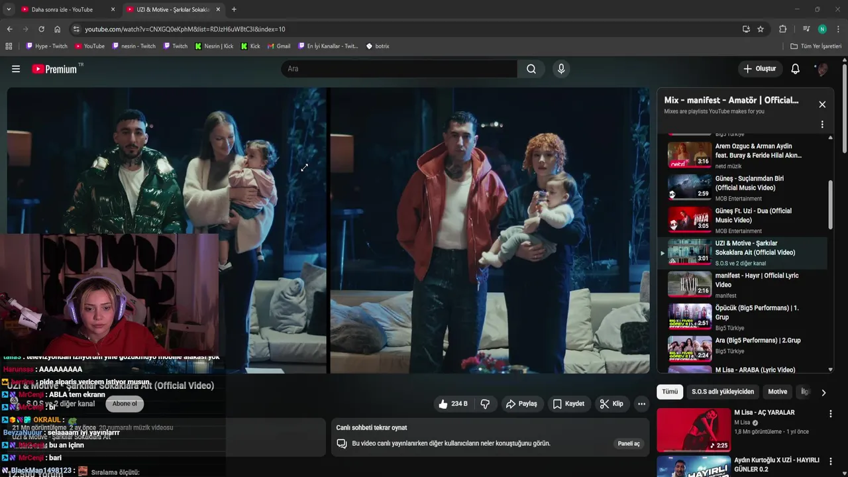Show next filter chips with chevron

823,392
